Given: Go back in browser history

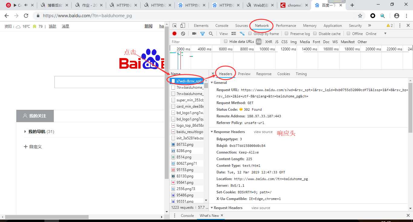Looking at the screenshot, I should click(7, 16).
